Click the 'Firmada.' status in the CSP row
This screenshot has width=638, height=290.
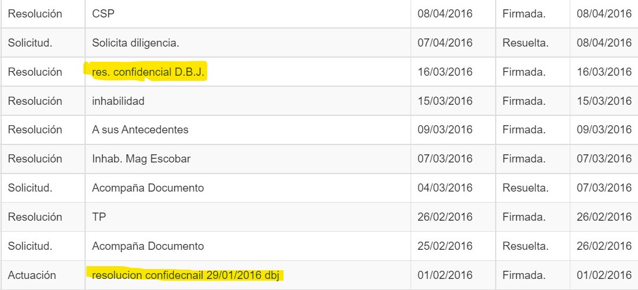tap(524, 14)
